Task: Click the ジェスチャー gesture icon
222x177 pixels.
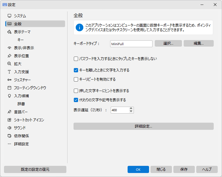Action: click(x=9, y=80)
